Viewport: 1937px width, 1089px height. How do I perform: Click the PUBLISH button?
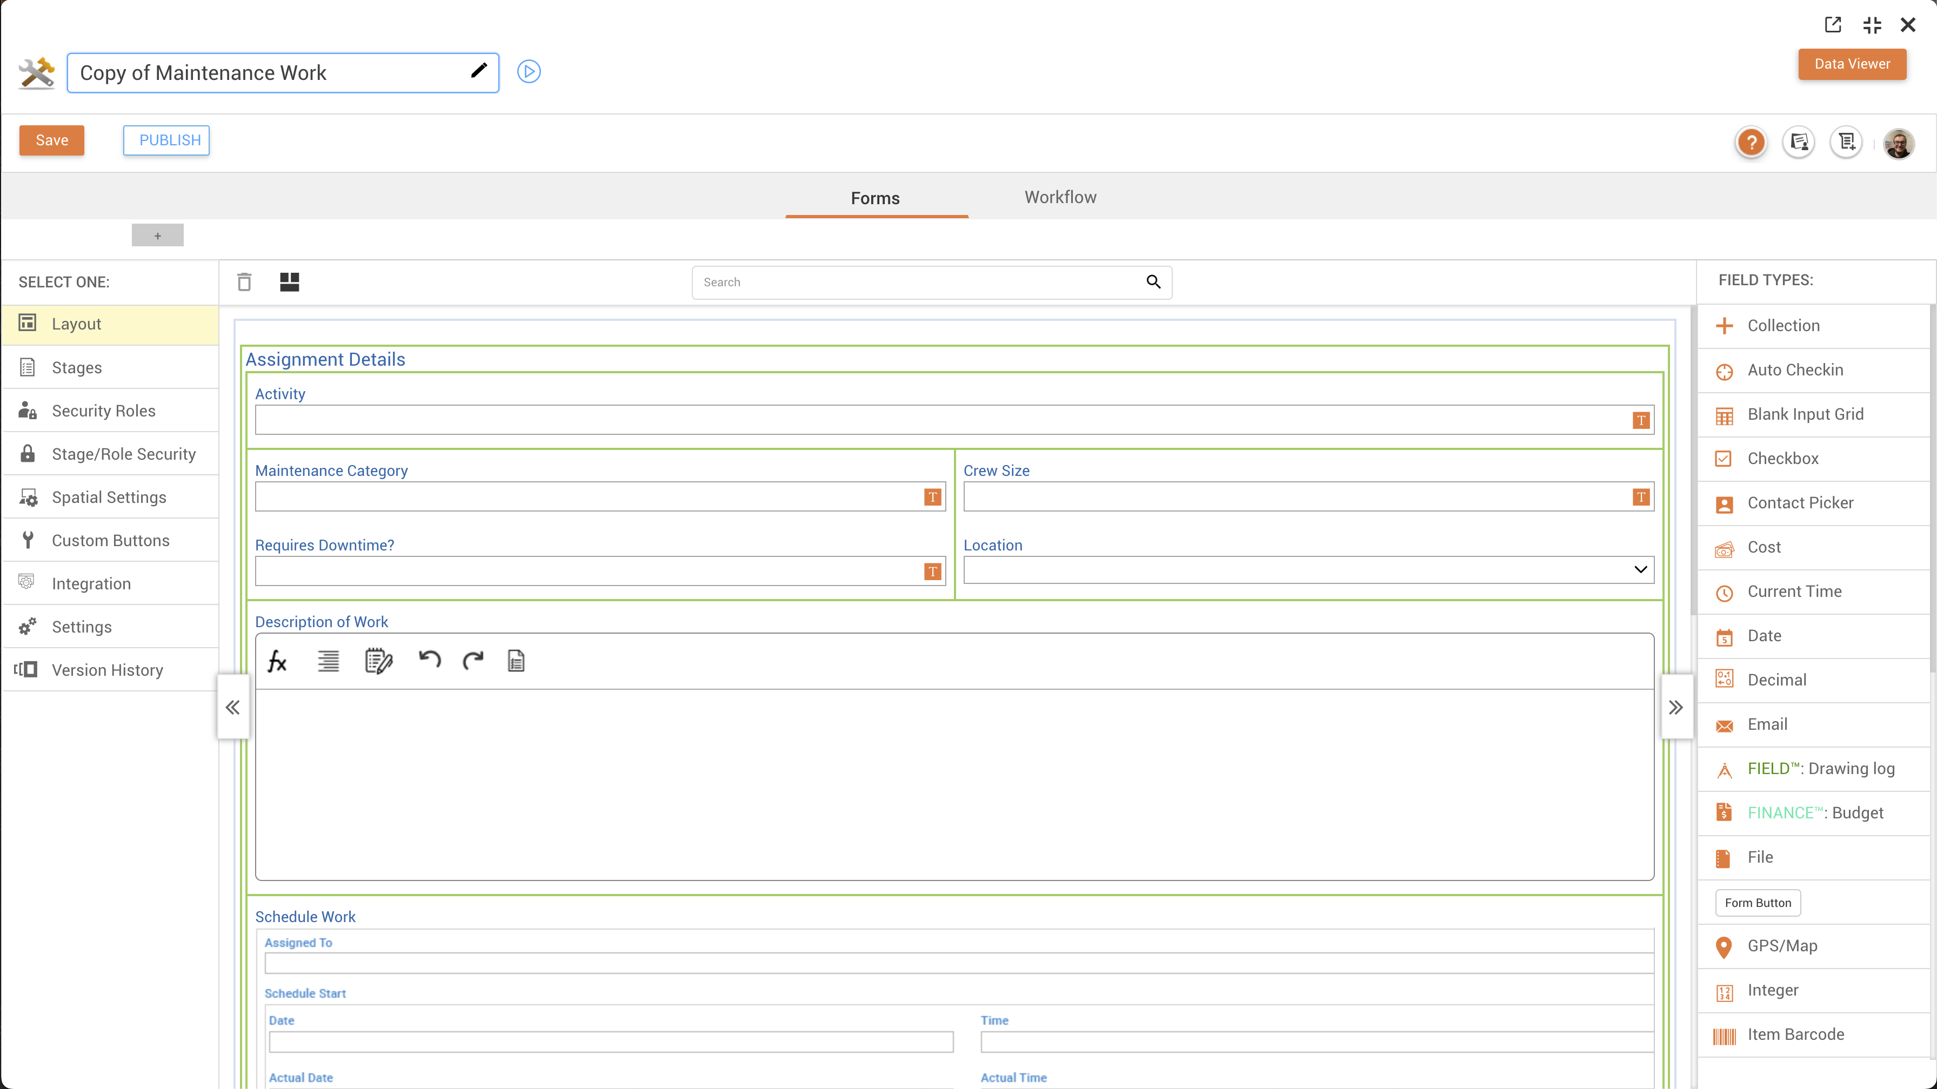click(167, 140)
